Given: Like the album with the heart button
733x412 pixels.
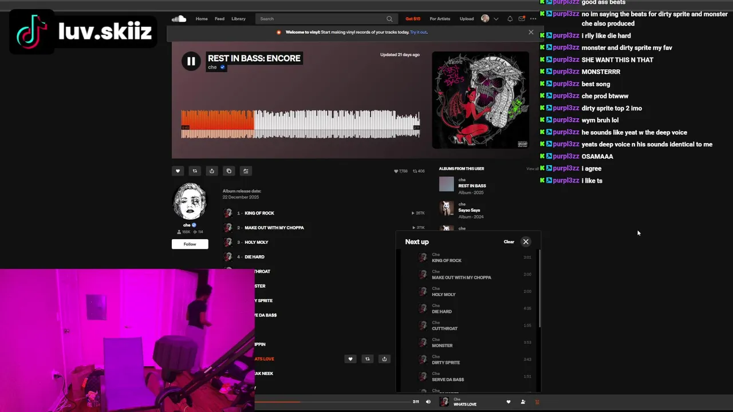Looking at the screenshot, I should 178,171.
